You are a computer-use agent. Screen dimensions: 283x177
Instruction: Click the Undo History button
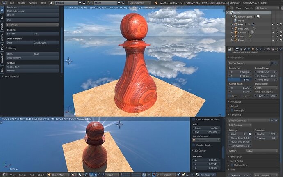pos(32,58)
